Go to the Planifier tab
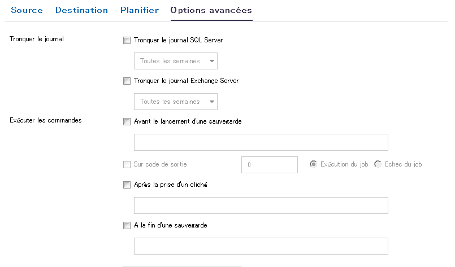Screen dimensions: 455x267 139,10
